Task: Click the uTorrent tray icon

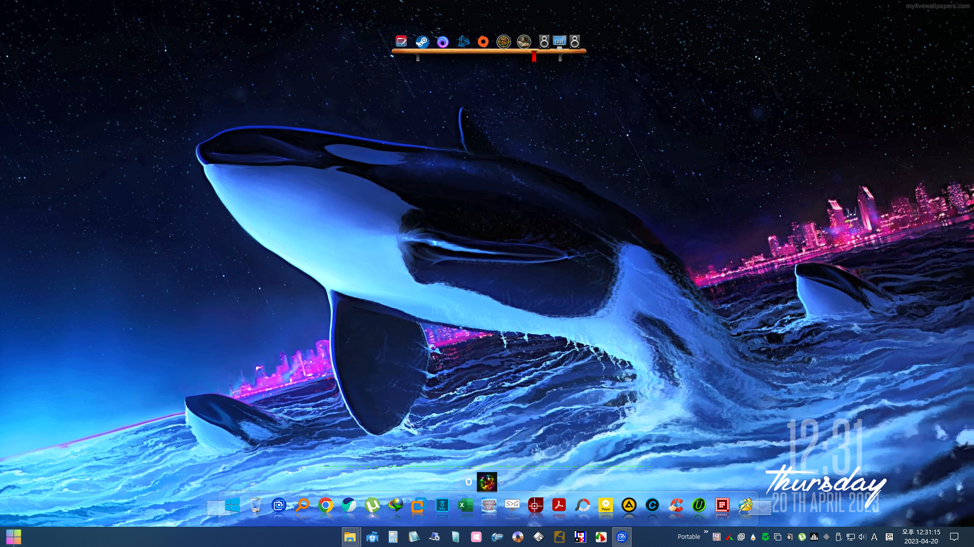Action: 802,537
